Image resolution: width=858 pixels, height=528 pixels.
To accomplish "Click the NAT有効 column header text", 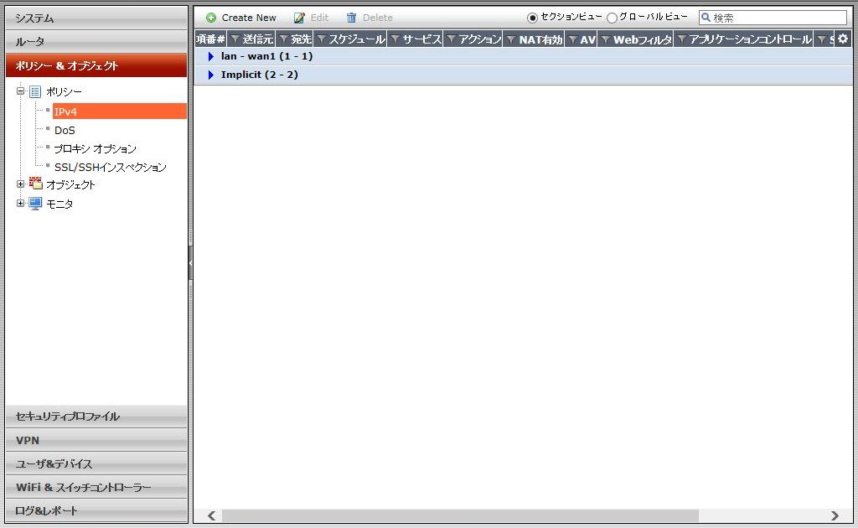I will tap(540, 39).
